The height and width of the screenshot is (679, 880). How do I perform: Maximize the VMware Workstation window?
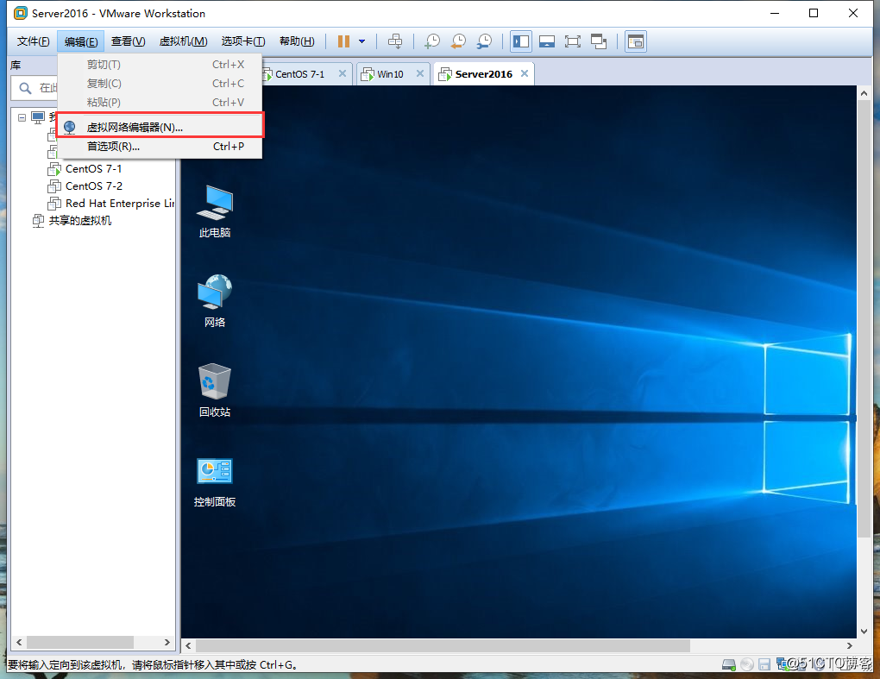[x=814, y=13]
